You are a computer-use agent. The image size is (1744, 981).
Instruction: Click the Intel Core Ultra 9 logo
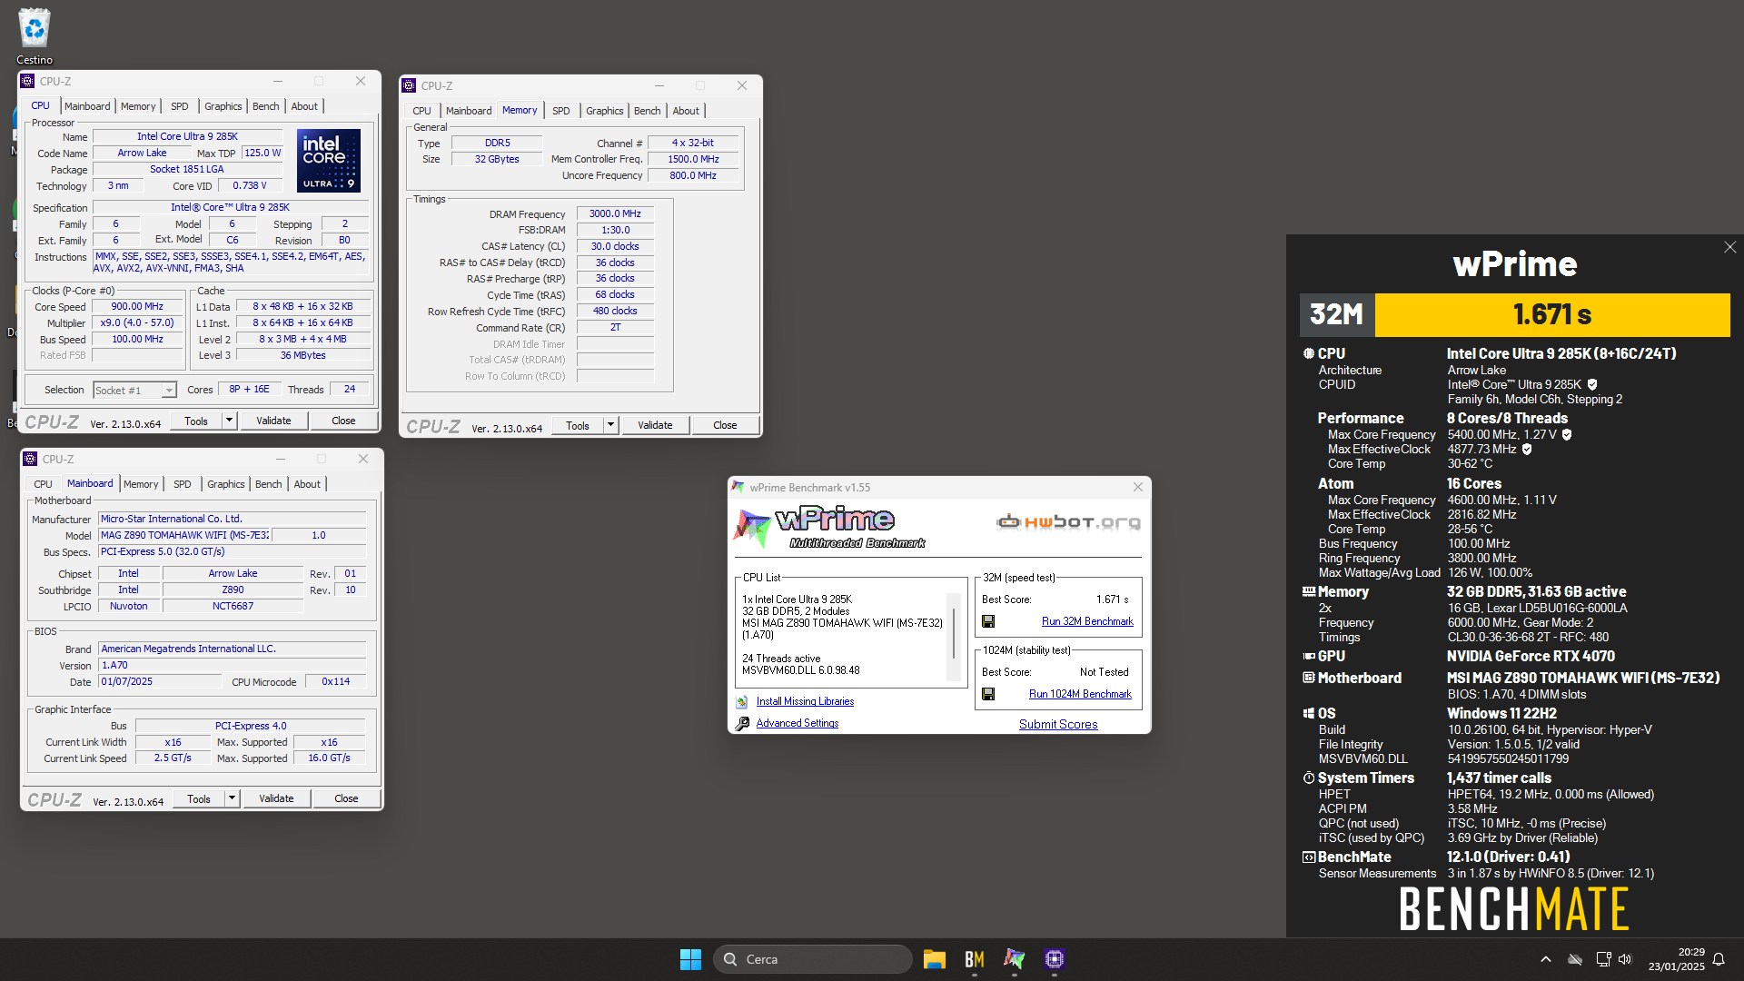tap(329, 161)
